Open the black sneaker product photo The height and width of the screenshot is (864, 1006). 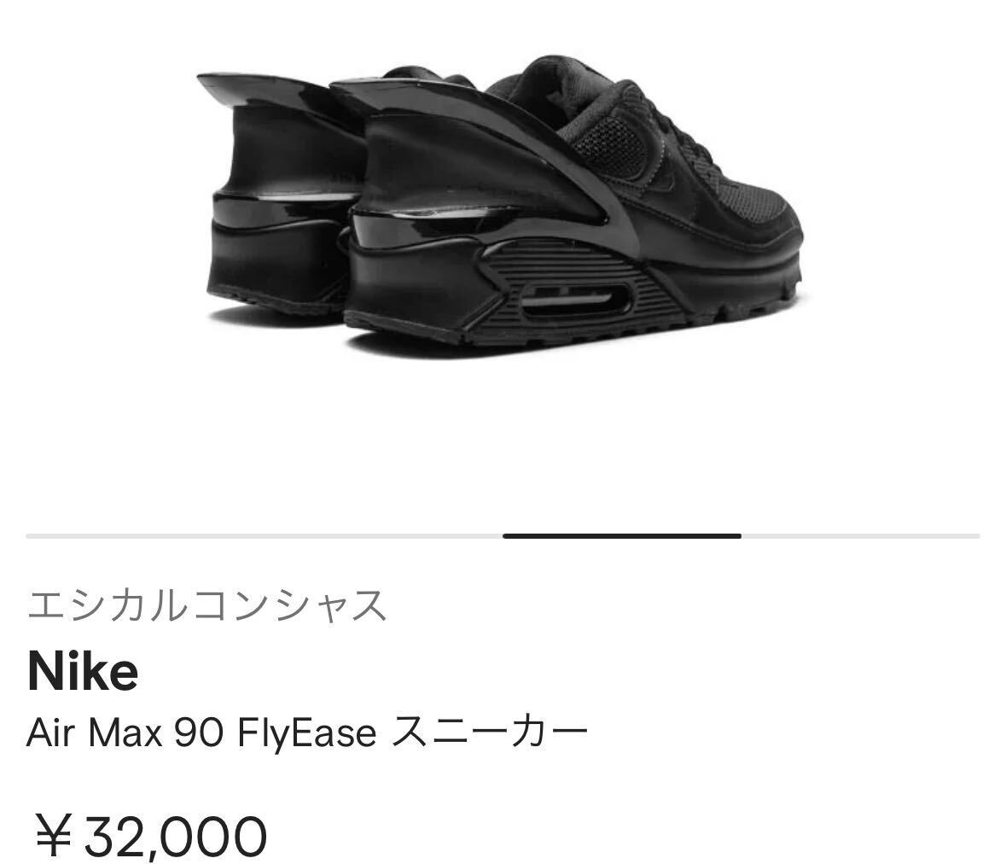click(x=500, y=204)
